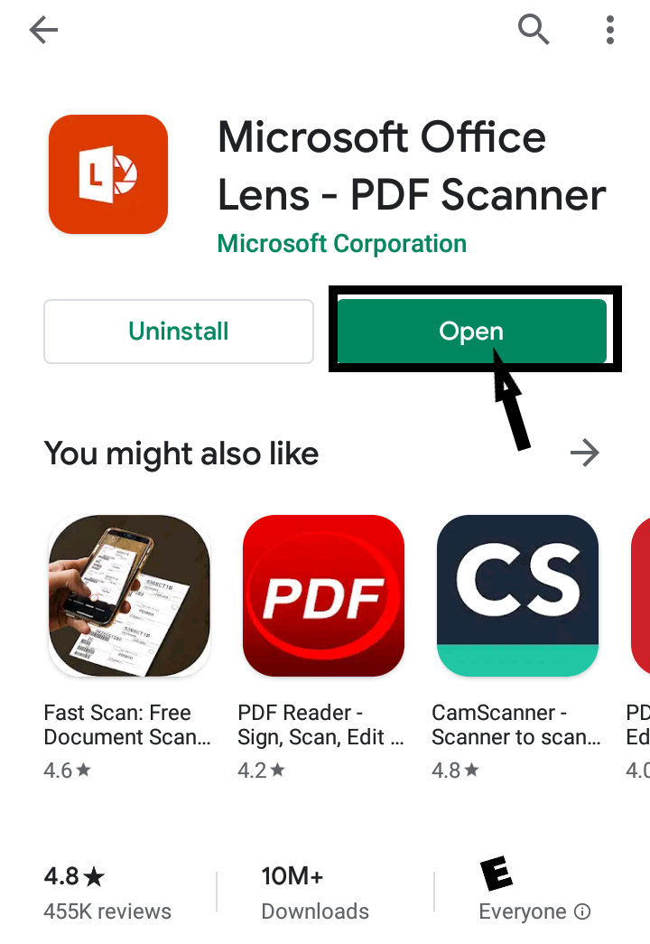
Task: Open the search magnifier icon
Action: pos(534,30)
